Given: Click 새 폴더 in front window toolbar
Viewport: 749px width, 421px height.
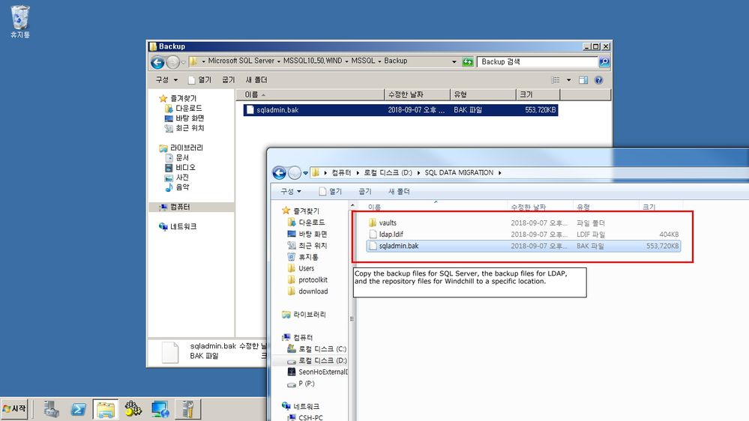Looking at the screenshot, I should (x=399, y=192).
